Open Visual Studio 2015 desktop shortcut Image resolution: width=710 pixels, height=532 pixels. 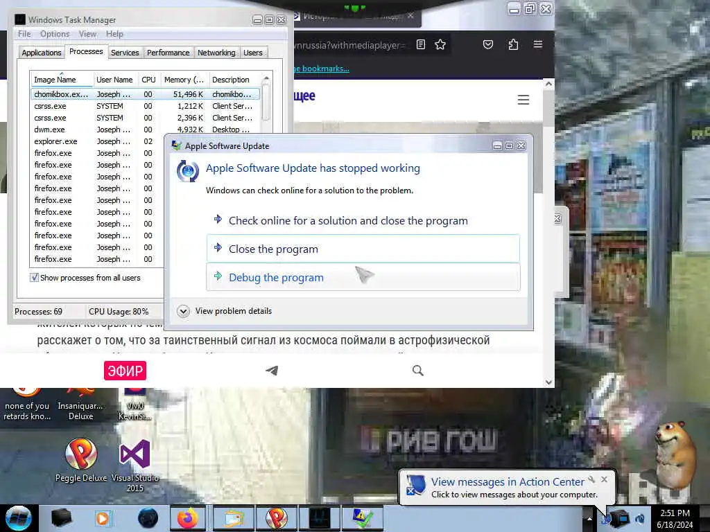click(x=135, y=465)
